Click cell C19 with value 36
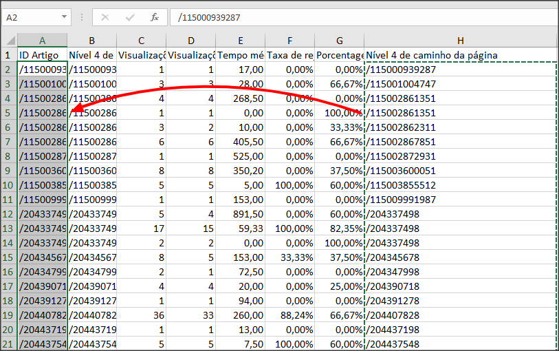Viewport: 559px width, 351px height. (141, 315)
